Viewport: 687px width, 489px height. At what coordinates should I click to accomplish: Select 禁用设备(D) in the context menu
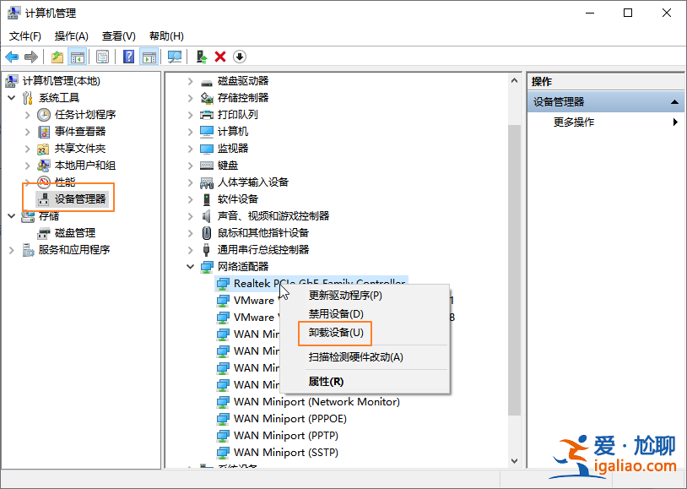335,313
